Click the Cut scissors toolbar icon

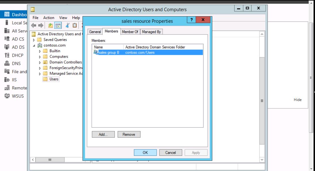pyautogui.click(x=68, y=26)
